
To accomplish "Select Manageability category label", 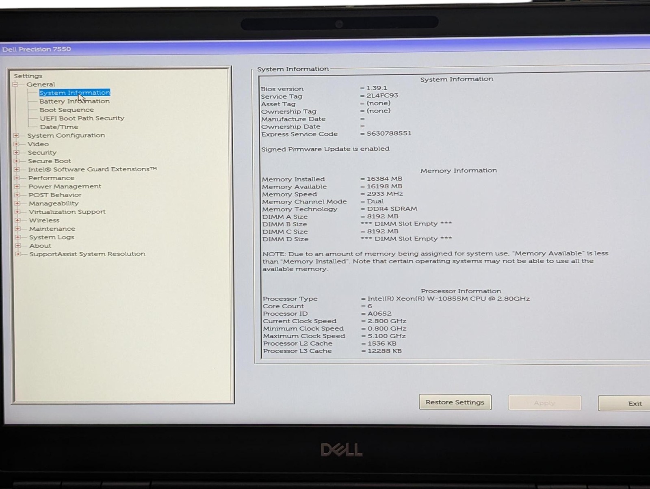I will tap(54, 203).
